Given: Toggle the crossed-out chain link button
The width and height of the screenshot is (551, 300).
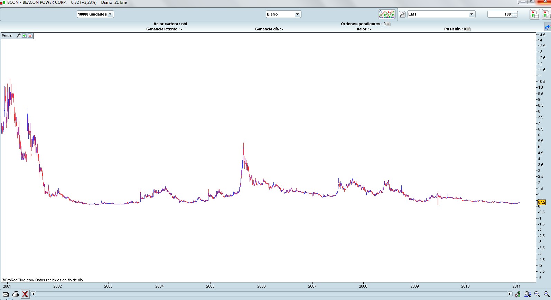Looking at the screenshot, I should 25,294.
